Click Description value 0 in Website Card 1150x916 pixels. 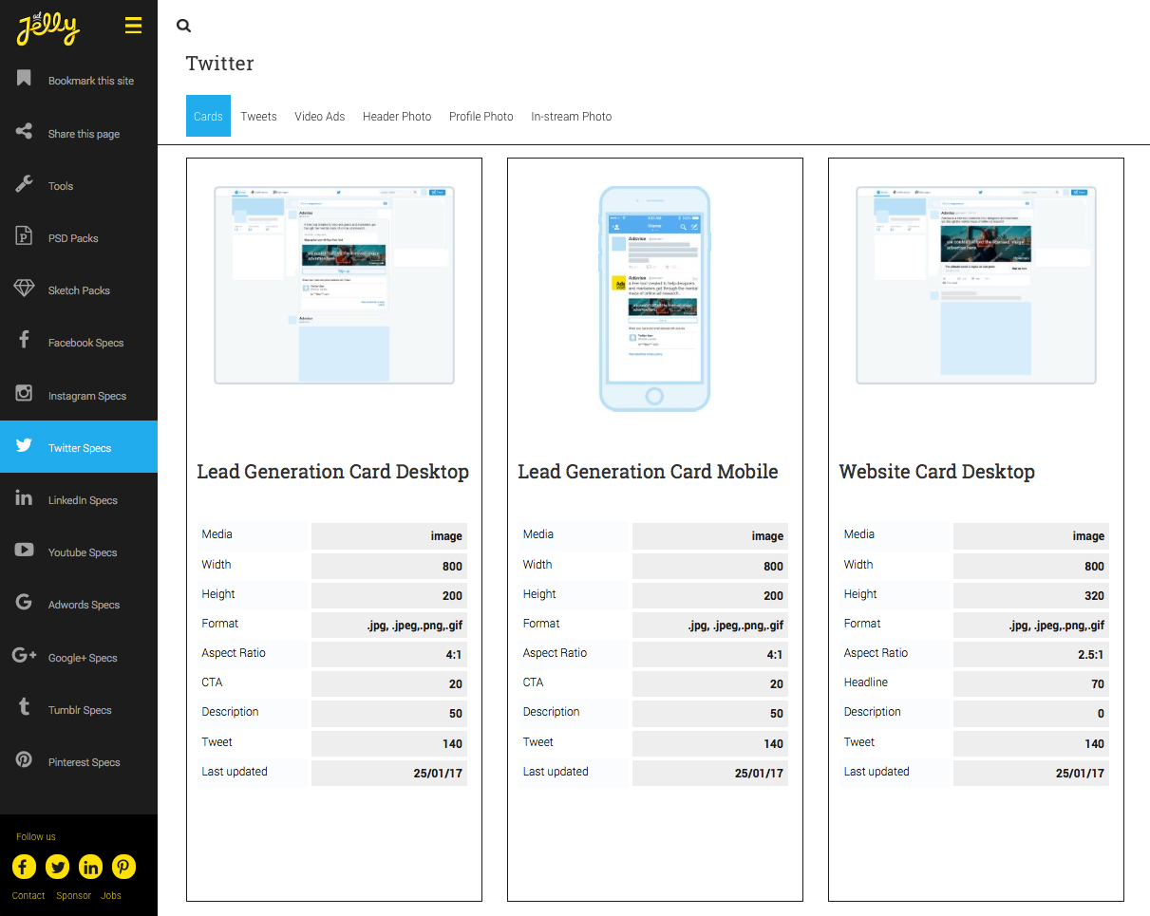coord(1031,713)
